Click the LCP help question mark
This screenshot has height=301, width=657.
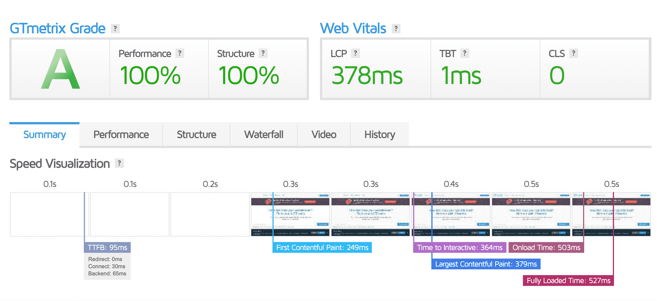(356, 53)
